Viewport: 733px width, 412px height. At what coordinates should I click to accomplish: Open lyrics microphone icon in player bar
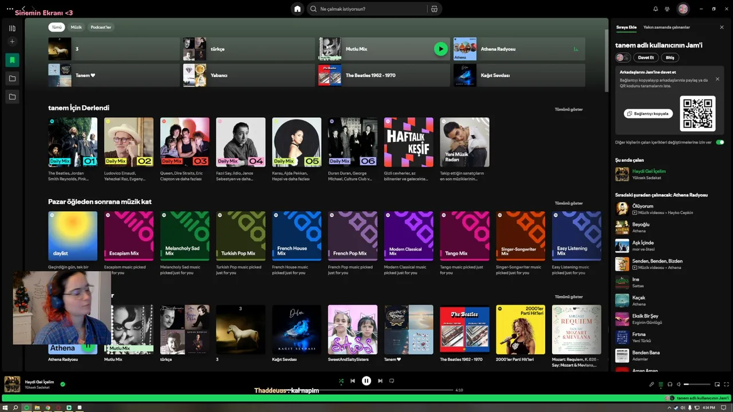point(652,385)
